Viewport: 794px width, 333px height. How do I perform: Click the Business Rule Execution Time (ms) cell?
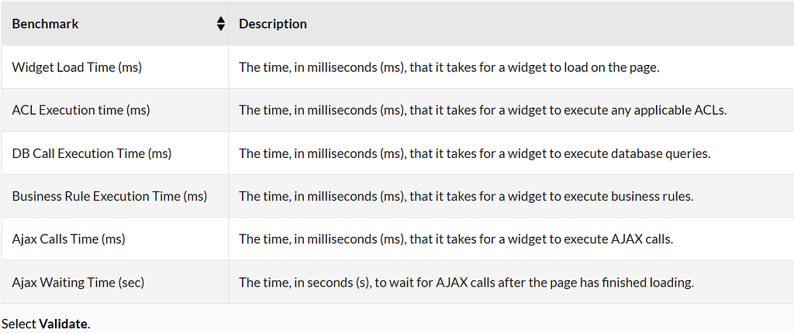point(115,197)
